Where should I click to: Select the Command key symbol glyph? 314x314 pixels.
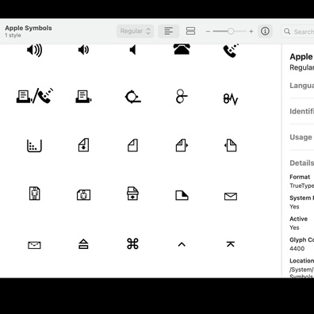pos(132,243)
